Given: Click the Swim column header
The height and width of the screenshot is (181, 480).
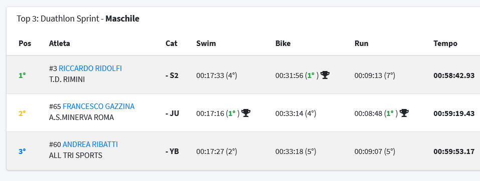Looking at the screenshot, I should point(206,43).
